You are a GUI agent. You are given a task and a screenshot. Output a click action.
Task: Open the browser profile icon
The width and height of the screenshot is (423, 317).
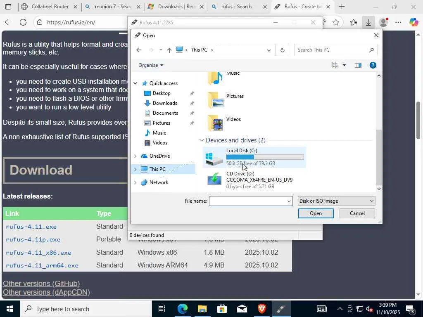click(x=383, y=22)
